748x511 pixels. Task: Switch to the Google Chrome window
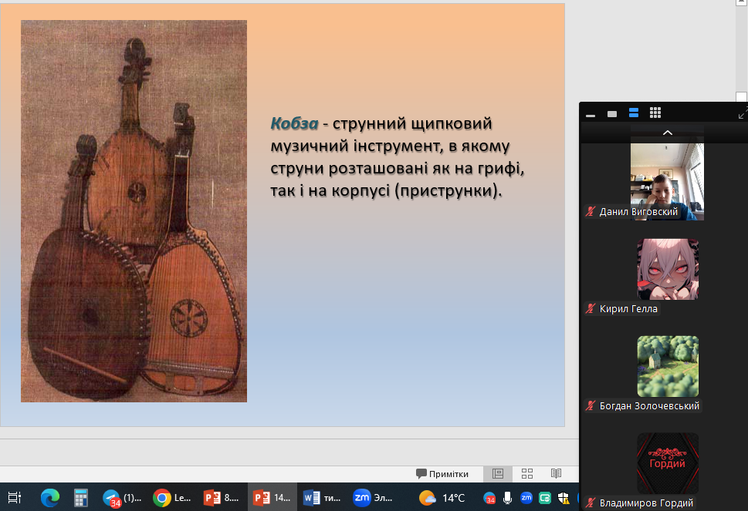(171, 498)
